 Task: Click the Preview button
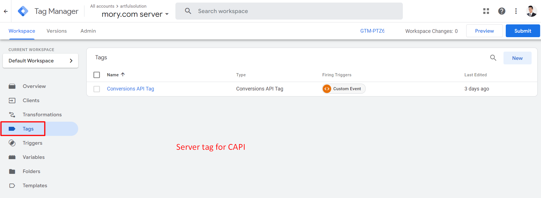point(484,31)
